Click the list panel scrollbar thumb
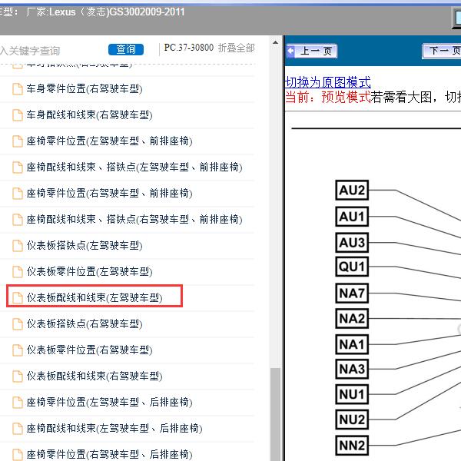461x461 pixels. pyautogui.click(x=275, y=414)
